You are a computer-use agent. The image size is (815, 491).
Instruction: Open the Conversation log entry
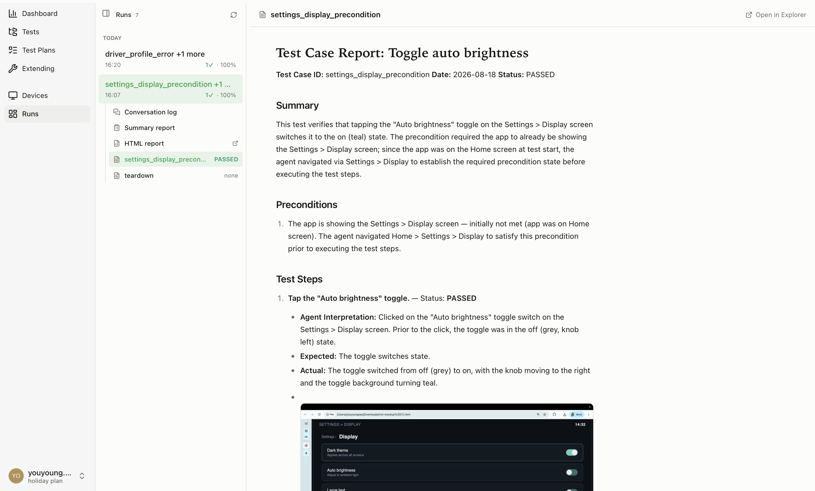175,112
